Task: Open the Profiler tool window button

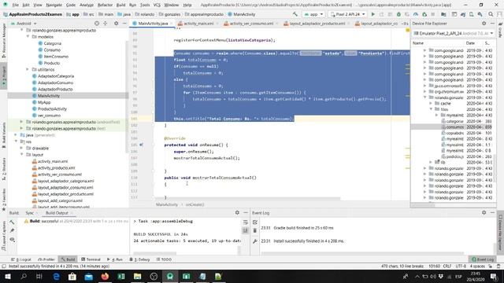Action: (46, 259)
